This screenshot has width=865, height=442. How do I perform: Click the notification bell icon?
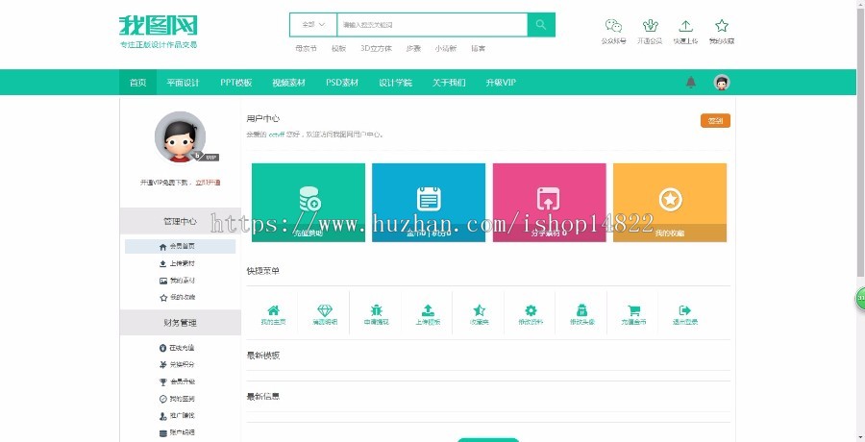click(690, 83)
